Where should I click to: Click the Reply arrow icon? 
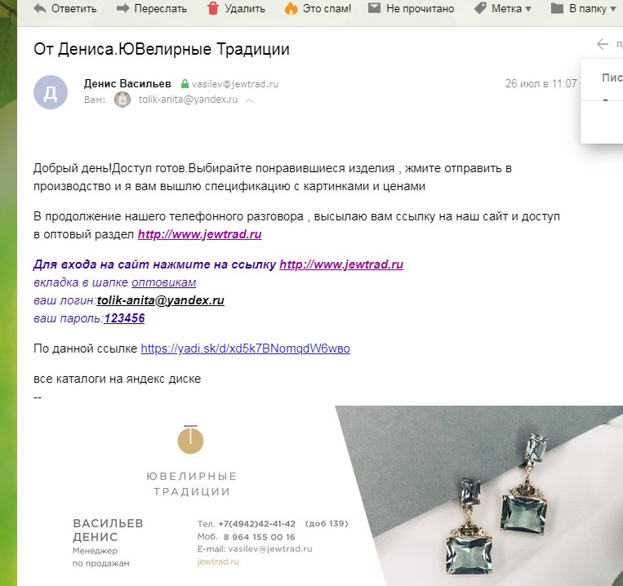[40, 8]
